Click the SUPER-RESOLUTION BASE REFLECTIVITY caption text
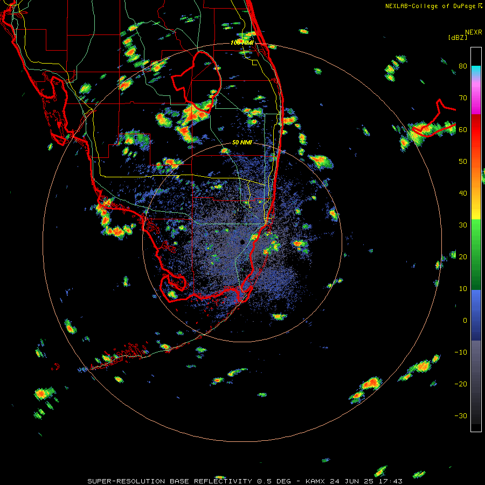Image resolution: width=485 pixels, height=485 pixels. [170, 481]
